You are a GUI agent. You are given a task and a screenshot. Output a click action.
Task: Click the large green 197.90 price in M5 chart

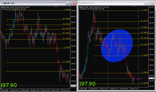coord(9,85)
